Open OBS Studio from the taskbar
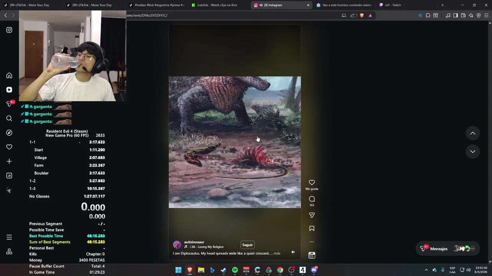 [291, 270]
